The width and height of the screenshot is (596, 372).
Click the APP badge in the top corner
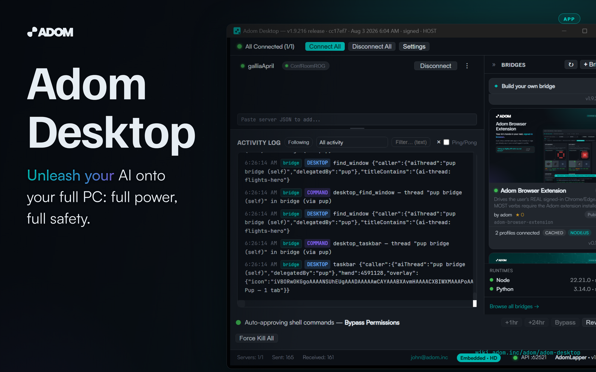point(569,19)
